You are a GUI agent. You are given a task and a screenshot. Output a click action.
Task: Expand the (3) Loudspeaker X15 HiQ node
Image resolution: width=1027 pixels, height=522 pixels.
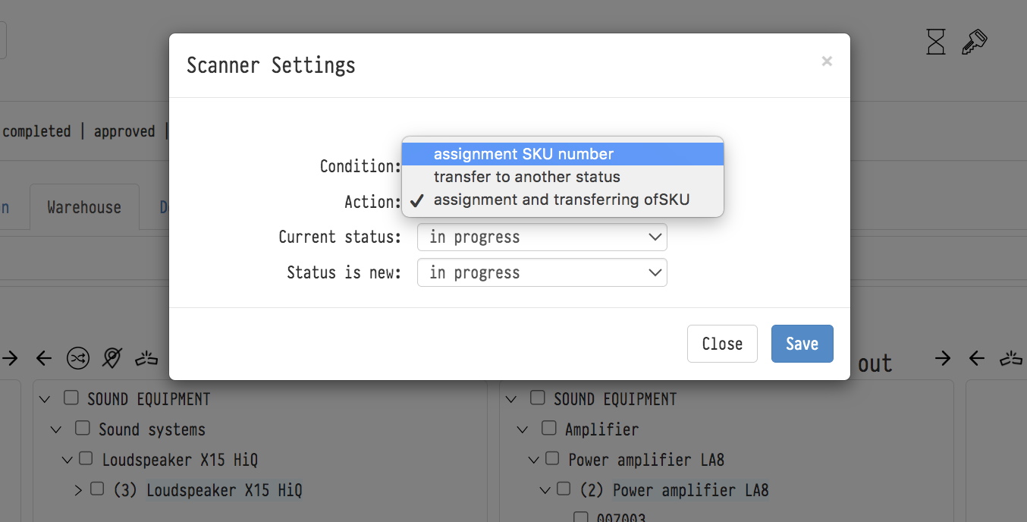coord(78,490)
